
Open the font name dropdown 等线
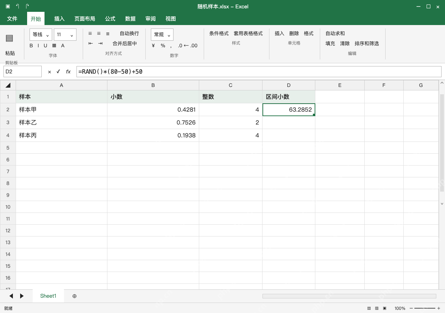(41, 34)
